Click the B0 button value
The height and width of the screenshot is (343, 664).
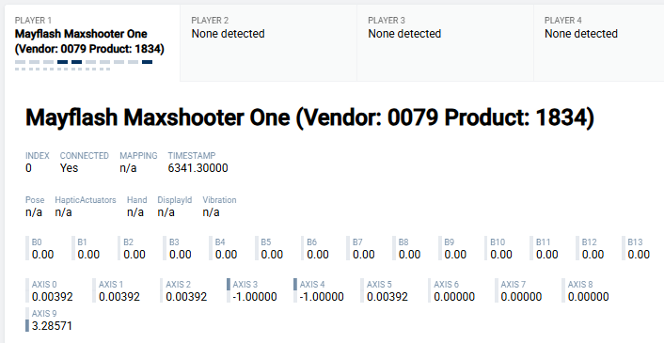42,255
